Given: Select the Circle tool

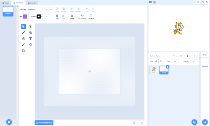Looking at the screenshot, I should click(x=30, y=45).
